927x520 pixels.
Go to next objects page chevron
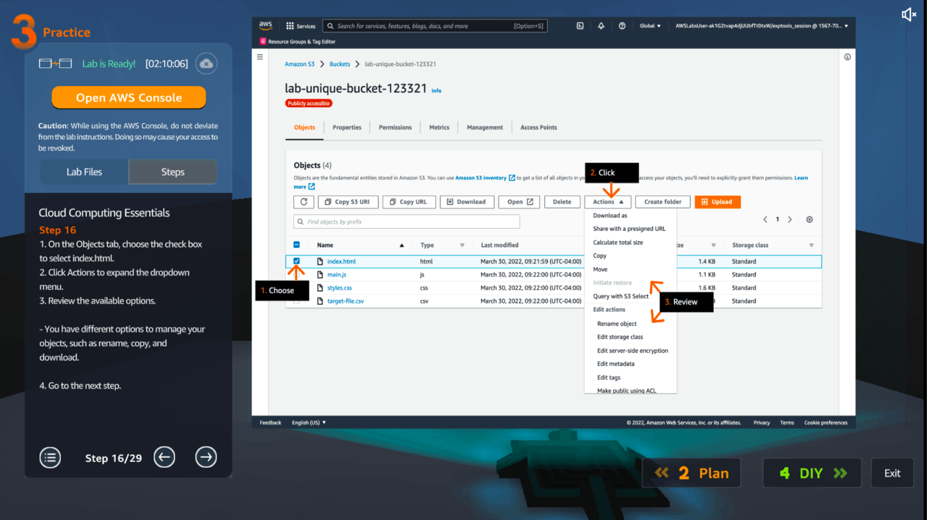(x=790, y=220)
